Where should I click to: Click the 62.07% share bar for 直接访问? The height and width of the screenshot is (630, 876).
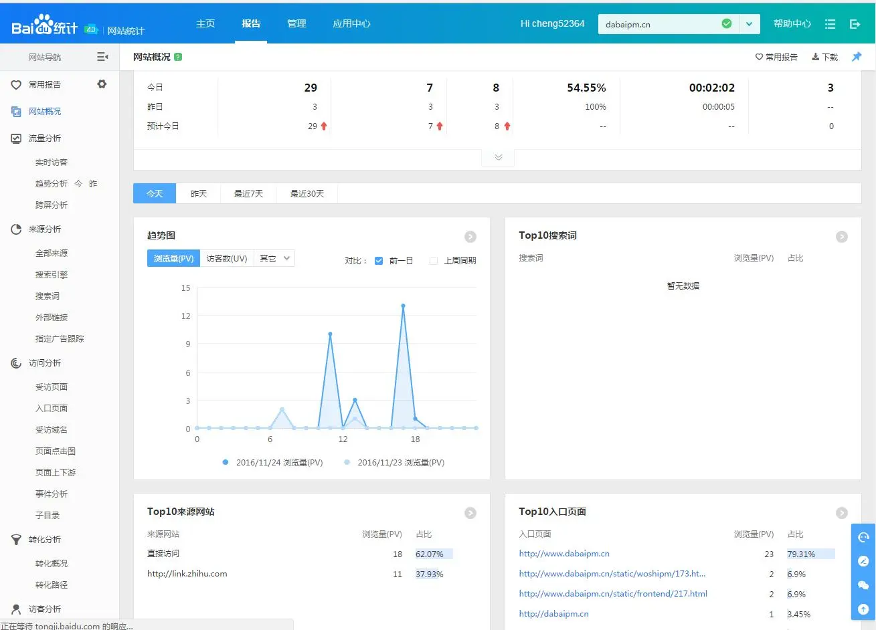(x=434, y=554)
